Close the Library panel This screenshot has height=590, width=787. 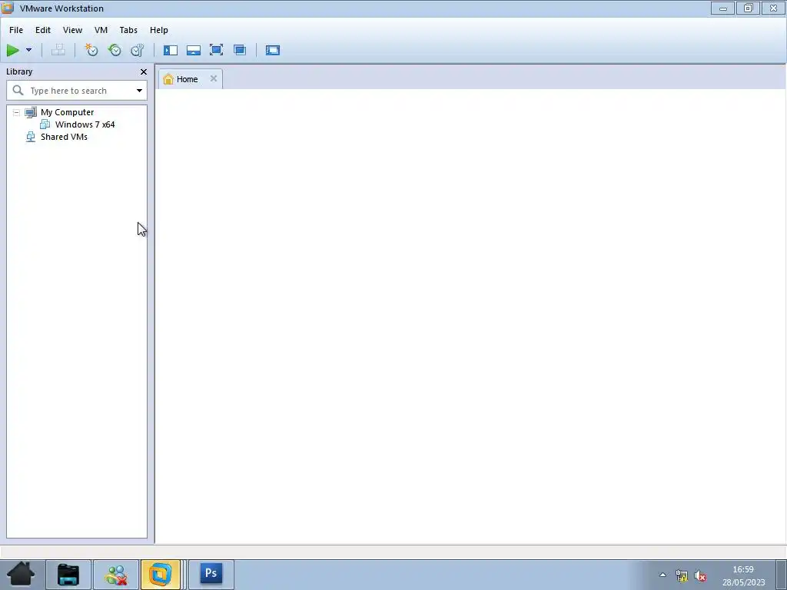click(x=144, y=71)
